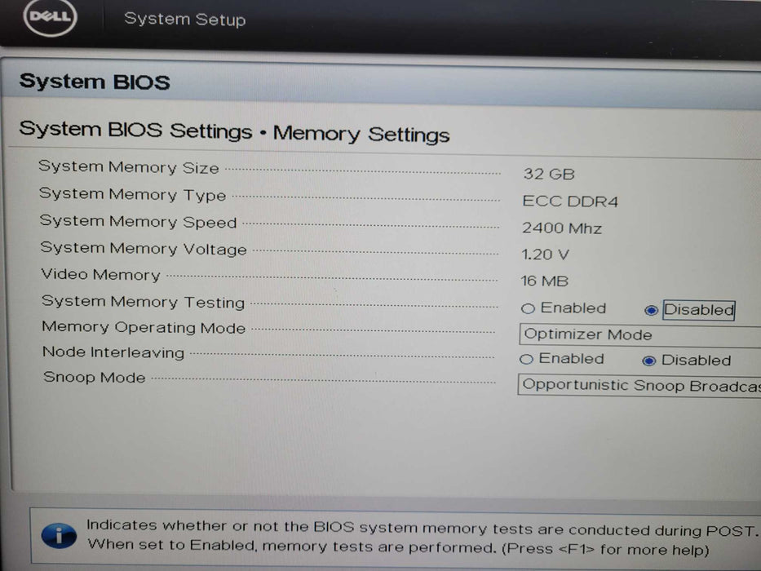761x571 pixels.
Task: Click the System Memory Voltage value
Action: pyautogui.click(x=546, y=255)
